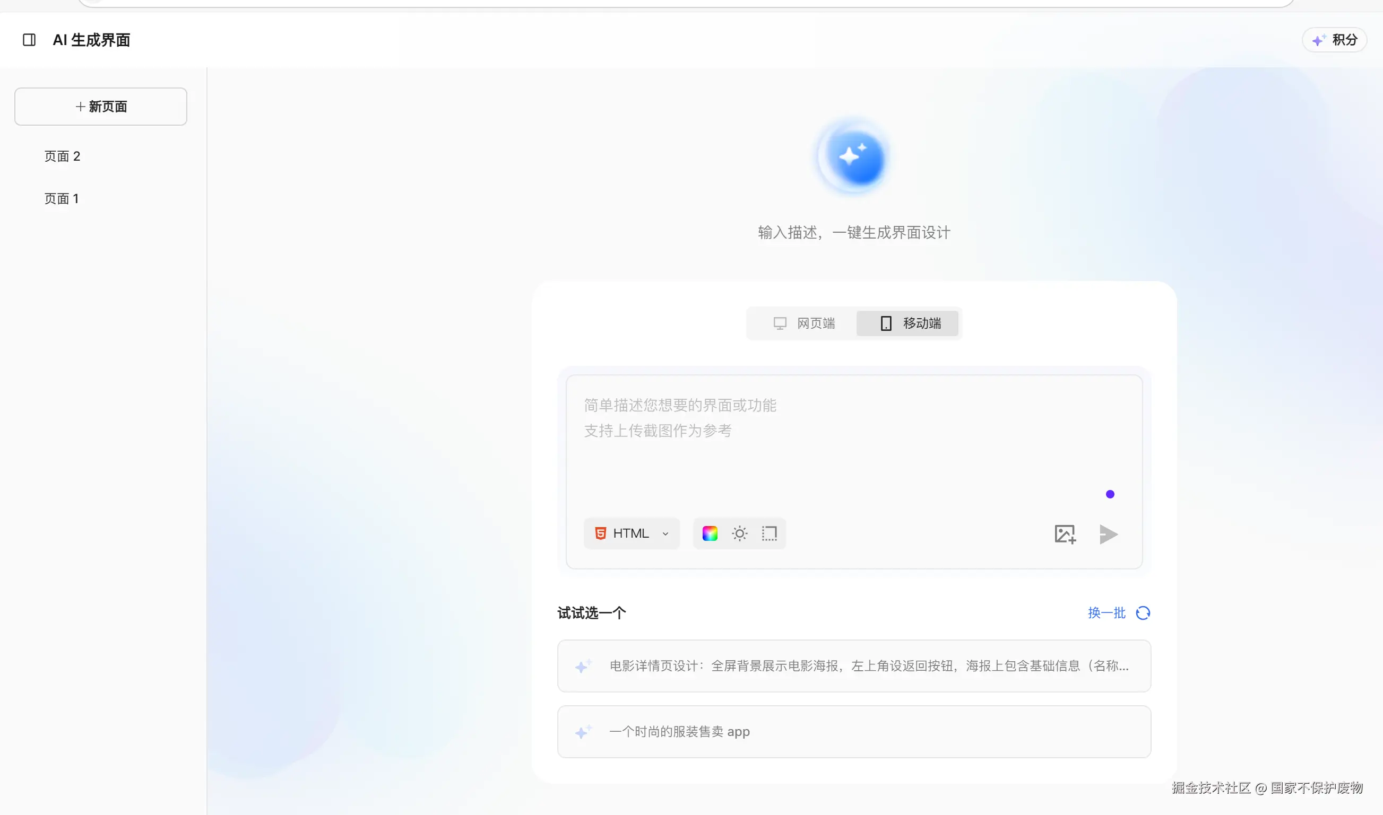Click the refresh circle icon
Screen dimensions: 1383x815
pos(1143,613)
